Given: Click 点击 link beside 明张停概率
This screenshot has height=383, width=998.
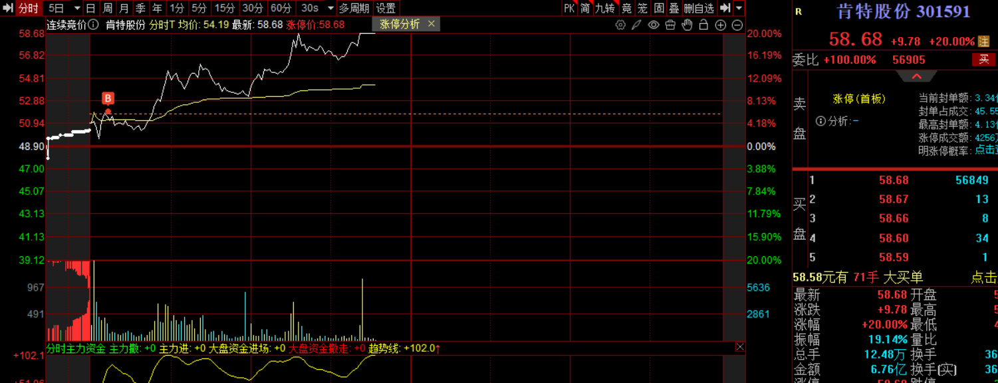Looking at the screenshot, I should coord(986,150).
